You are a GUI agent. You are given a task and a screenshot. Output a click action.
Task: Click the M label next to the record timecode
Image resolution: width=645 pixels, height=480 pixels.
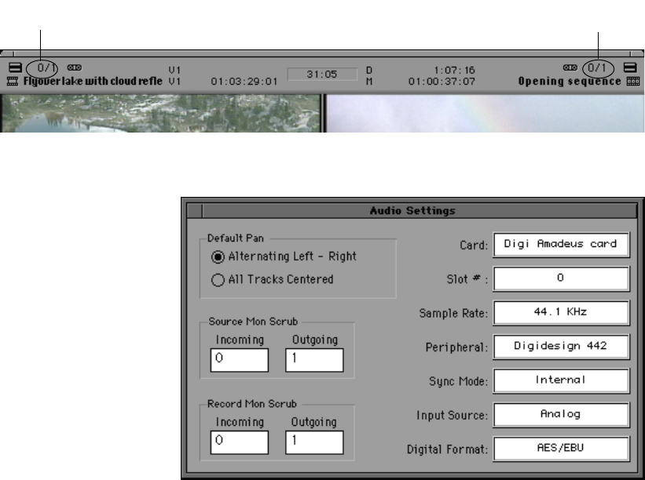(369, 82)
